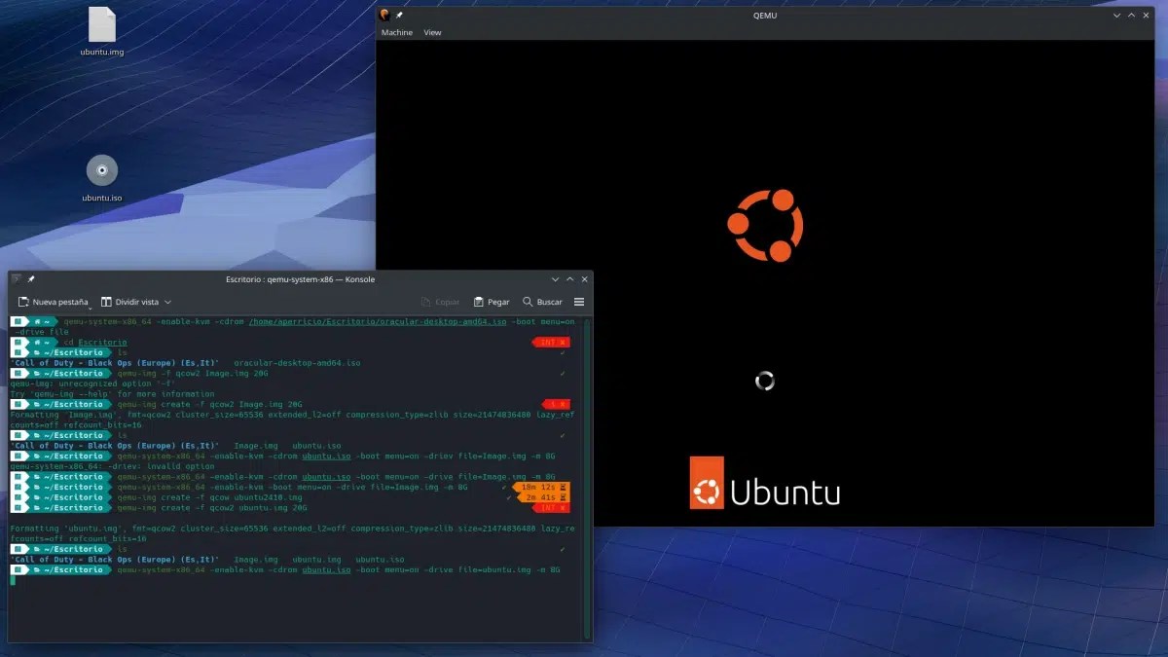This screenshot has height=657, width=1168.
Task: Click the terminal prompt cursor line
Action: (x=14, y=580)
